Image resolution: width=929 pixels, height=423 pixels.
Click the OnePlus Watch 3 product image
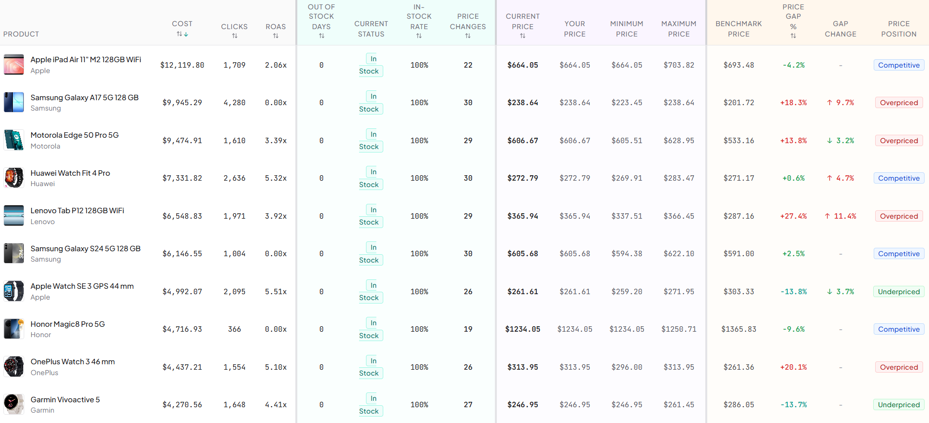[13, 367]
